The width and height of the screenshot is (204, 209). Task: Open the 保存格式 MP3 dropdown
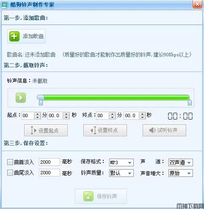pos(121,162)
